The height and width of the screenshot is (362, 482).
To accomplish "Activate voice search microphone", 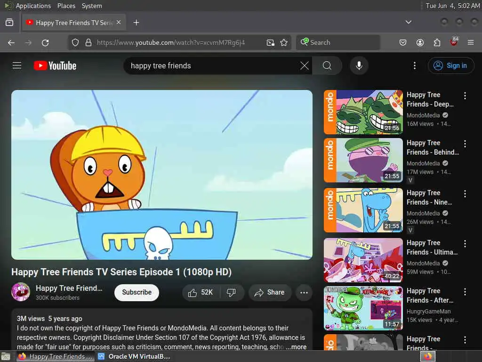I will coord(359,66).
